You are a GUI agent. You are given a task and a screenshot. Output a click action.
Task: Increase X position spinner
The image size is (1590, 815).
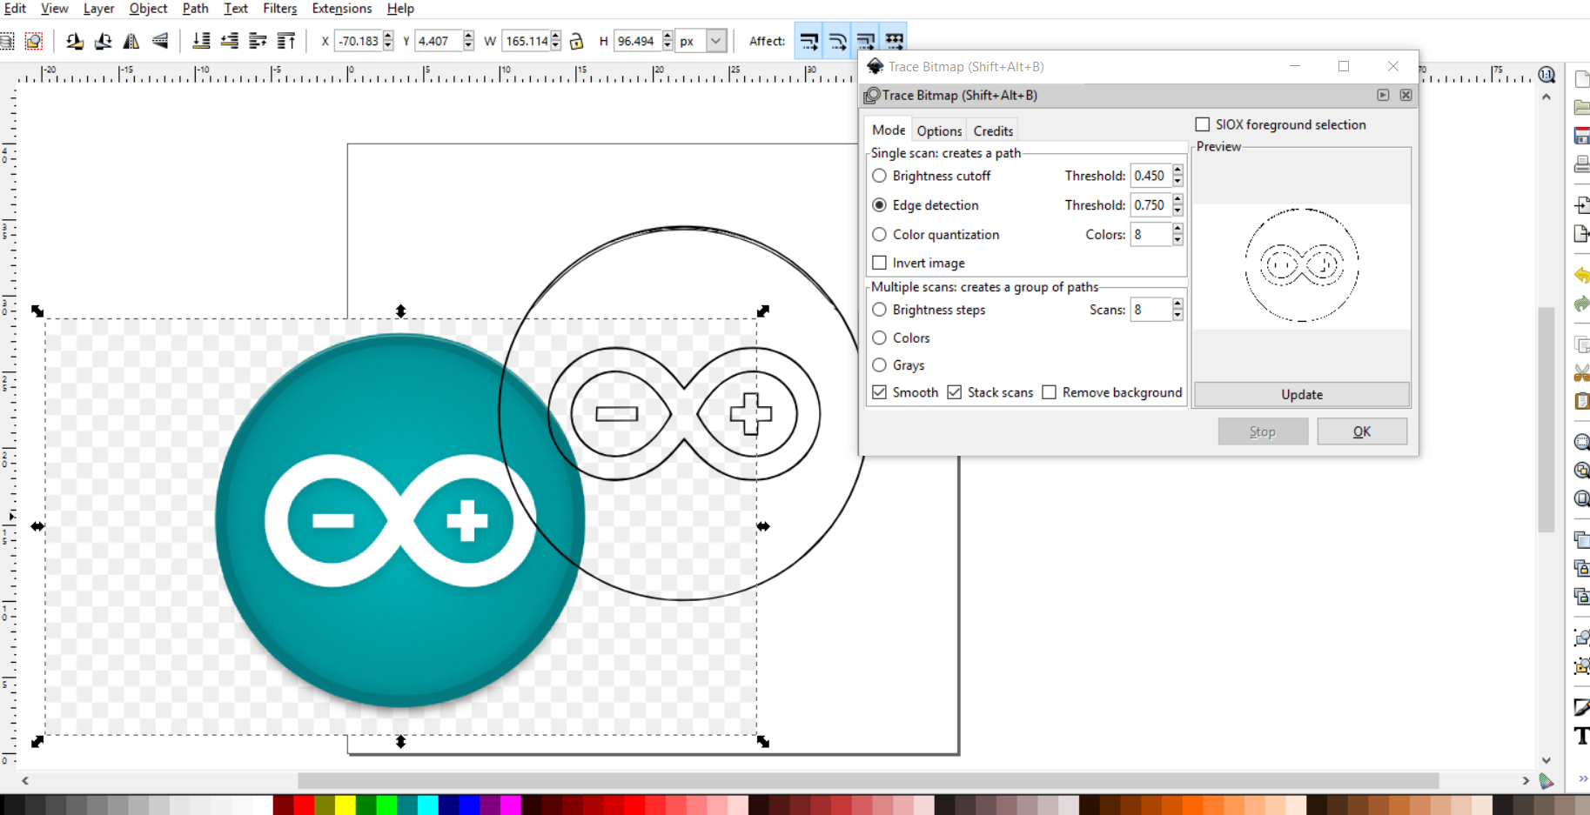tap(388, 36)
